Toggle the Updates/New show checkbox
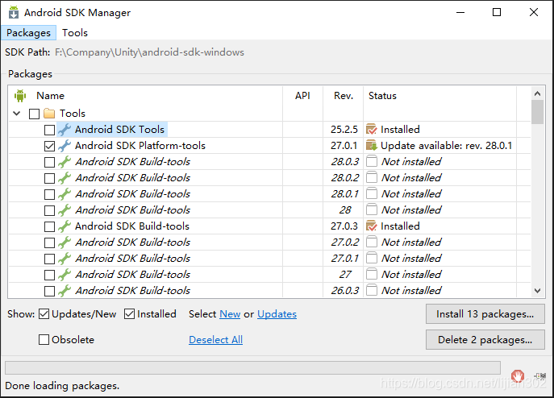This screenshot has width=554, height=398. 44,314
